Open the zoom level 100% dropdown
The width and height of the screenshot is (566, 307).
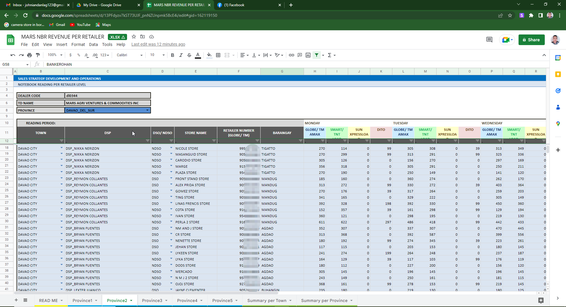tap(55, 55)
